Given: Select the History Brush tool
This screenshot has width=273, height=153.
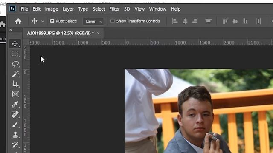Looking at the screenshot, I should point(15,144).
